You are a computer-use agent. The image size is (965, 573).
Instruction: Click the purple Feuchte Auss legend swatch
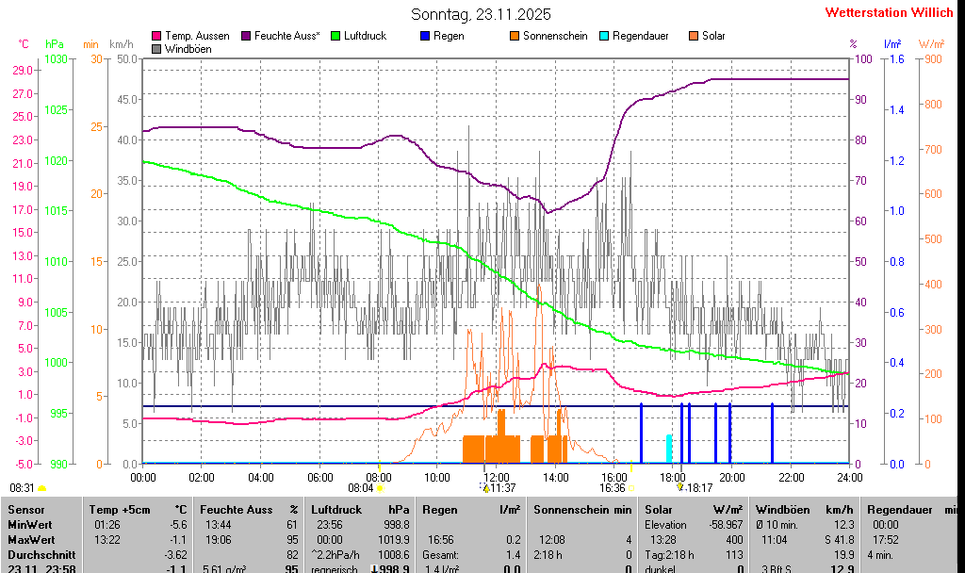coord(248,36)
